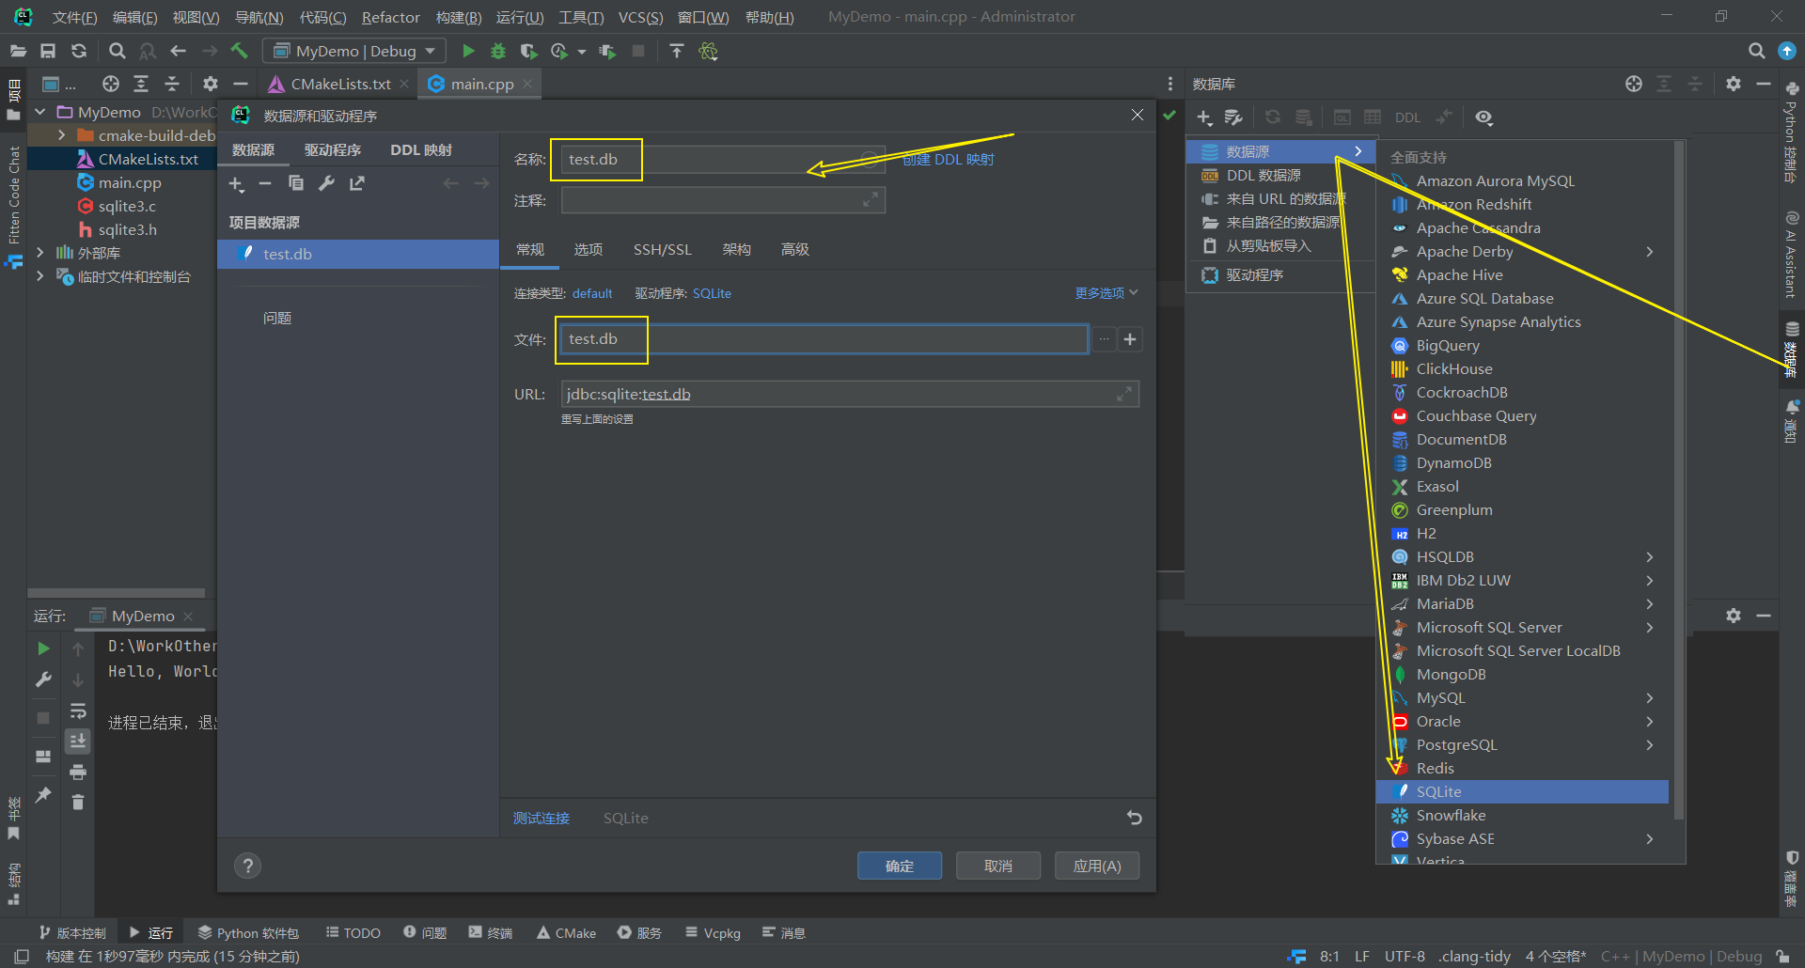
Task: Remove data source minus icon in dialog
Action: (x=265, y=184)
